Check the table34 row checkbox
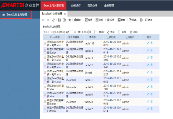The image size is (173, 119). 45,51
